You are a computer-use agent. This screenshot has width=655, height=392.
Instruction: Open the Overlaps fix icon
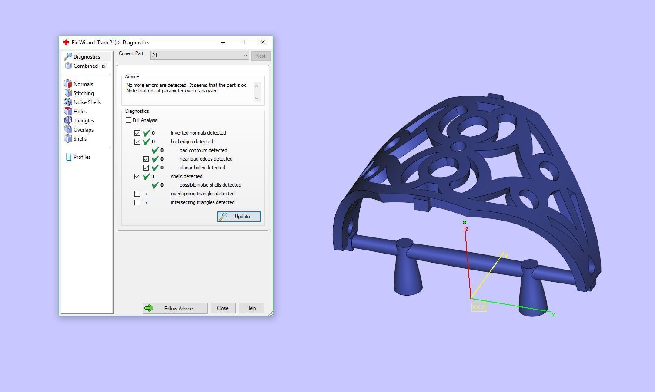(68, 130)
